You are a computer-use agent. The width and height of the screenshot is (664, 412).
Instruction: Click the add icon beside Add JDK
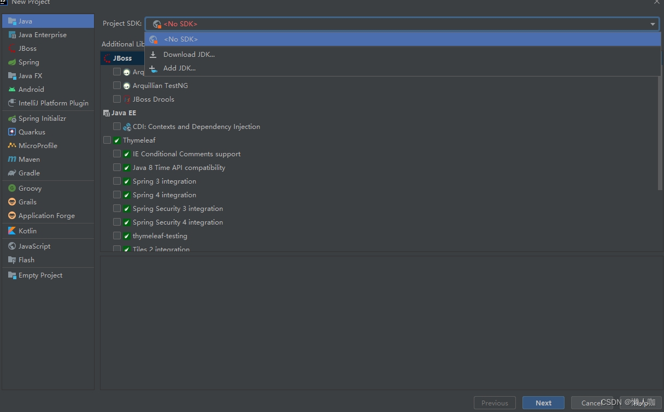coord(154,68)
